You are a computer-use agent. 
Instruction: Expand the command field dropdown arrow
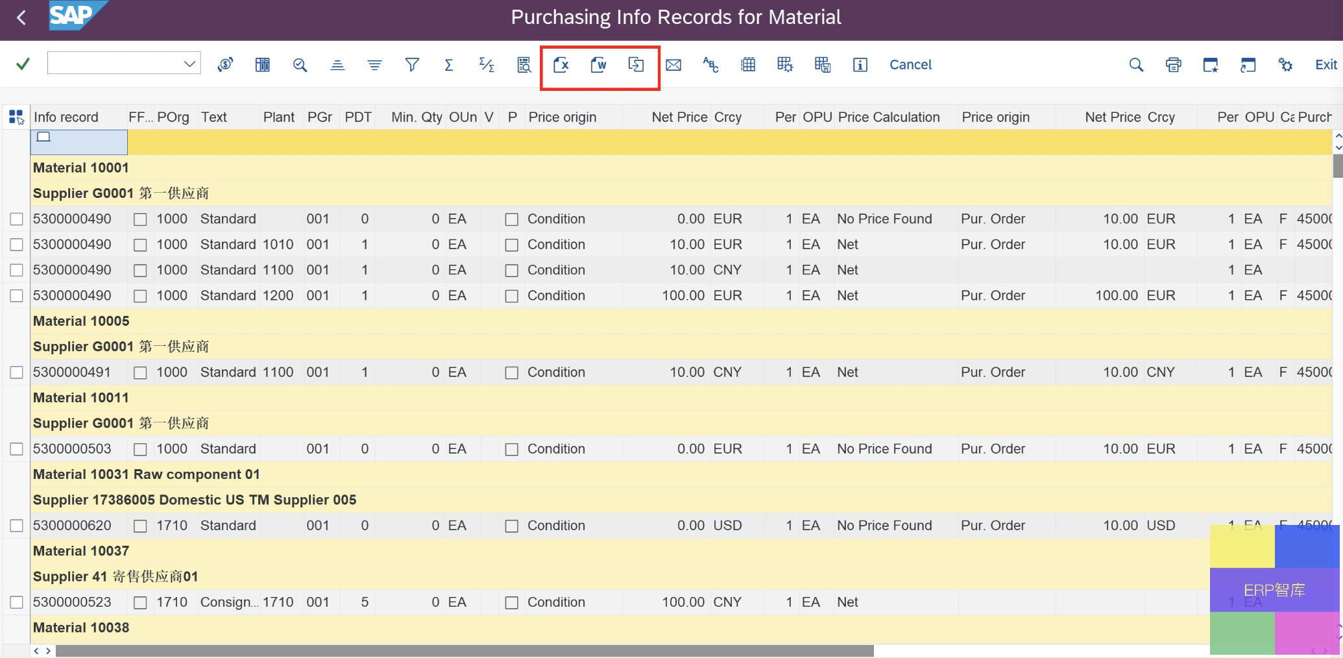click(189, 64)
